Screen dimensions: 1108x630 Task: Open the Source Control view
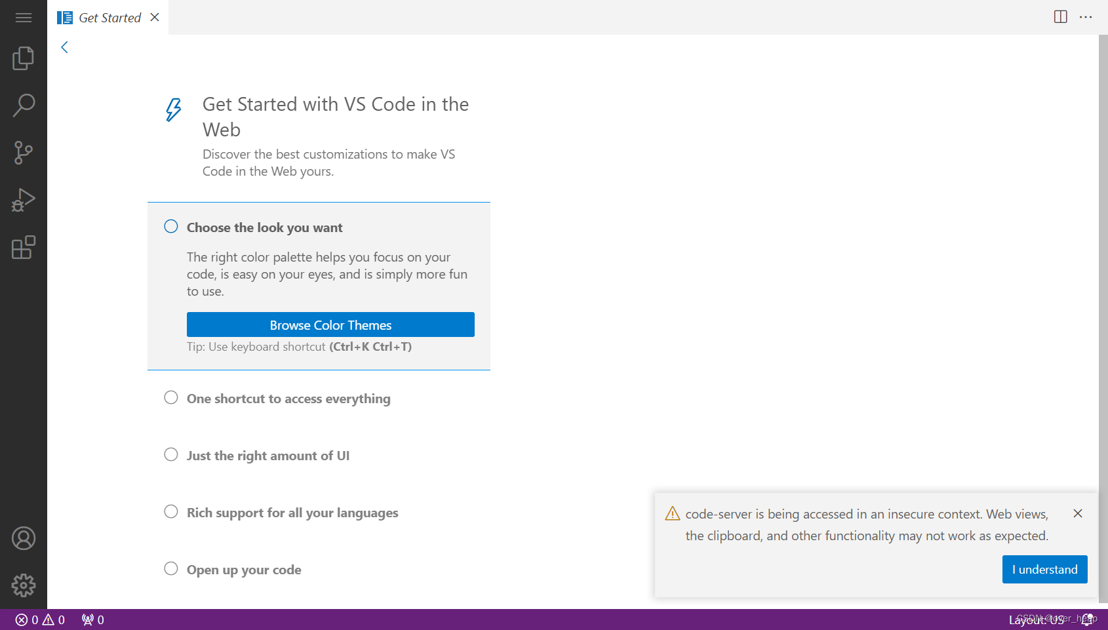point(24,152)
